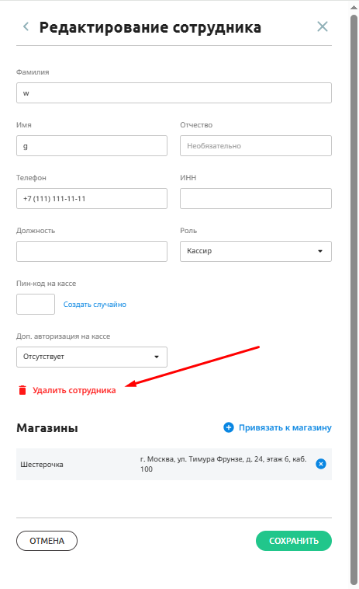The height and width of the screenshot is (589, 359).
Task: Click the Фамилия input field
Action: pyautogui.click(x=174, y=92)
